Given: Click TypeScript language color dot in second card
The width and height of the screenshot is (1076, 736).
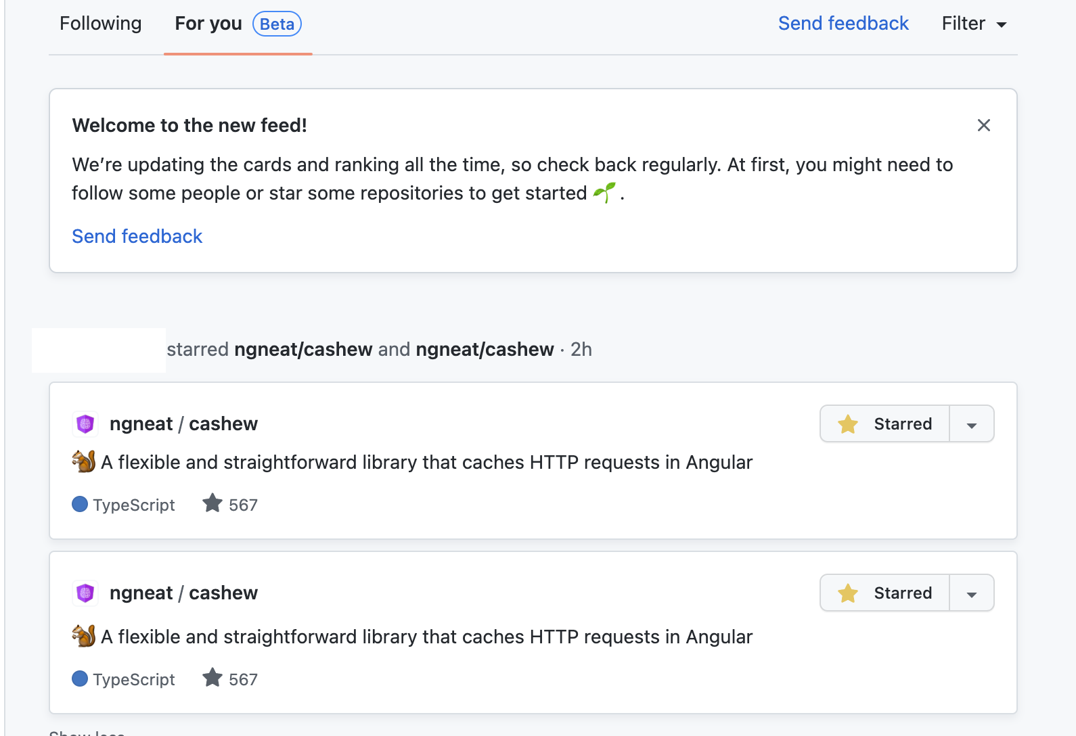Looking at the screenshot, I should click(x=80, y=678).
